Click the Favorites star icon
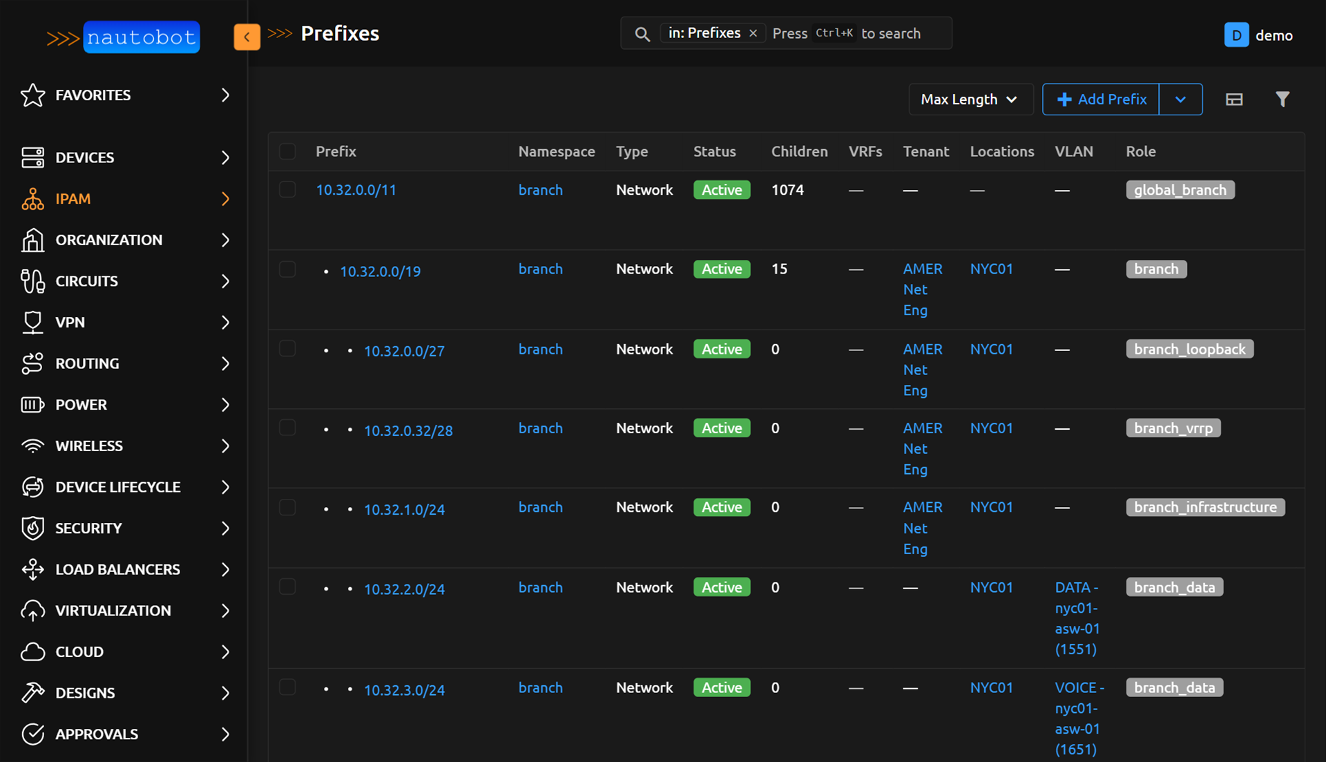The height and width of the screenshot is (762, 1326). point(32,95)
